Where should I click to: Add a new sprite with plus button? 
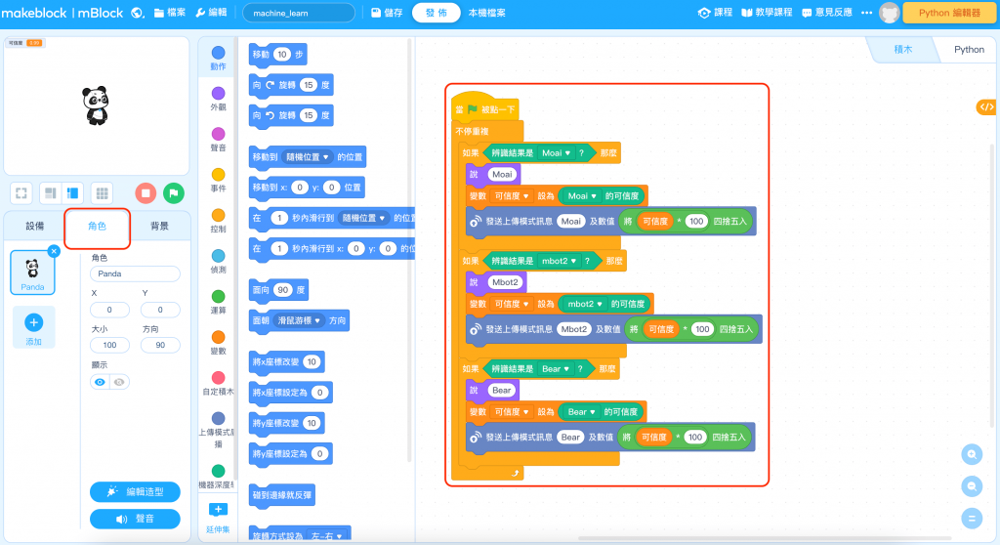tap(33, 321)
